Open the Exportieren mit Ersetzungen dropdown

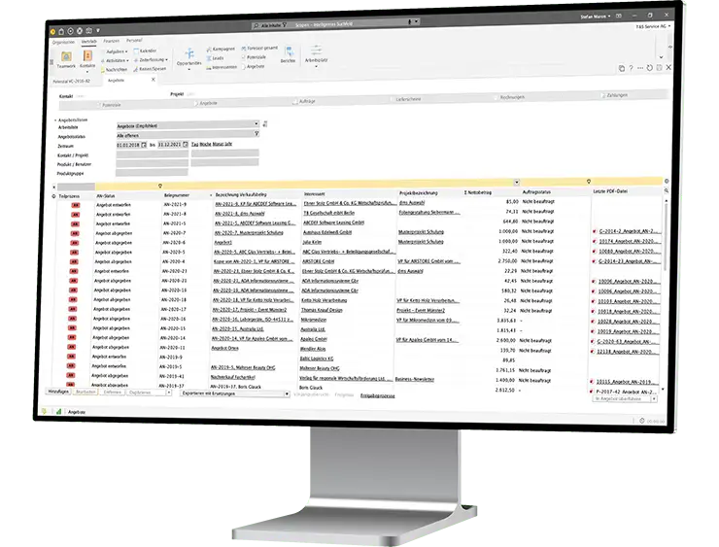tap(286, 393)
